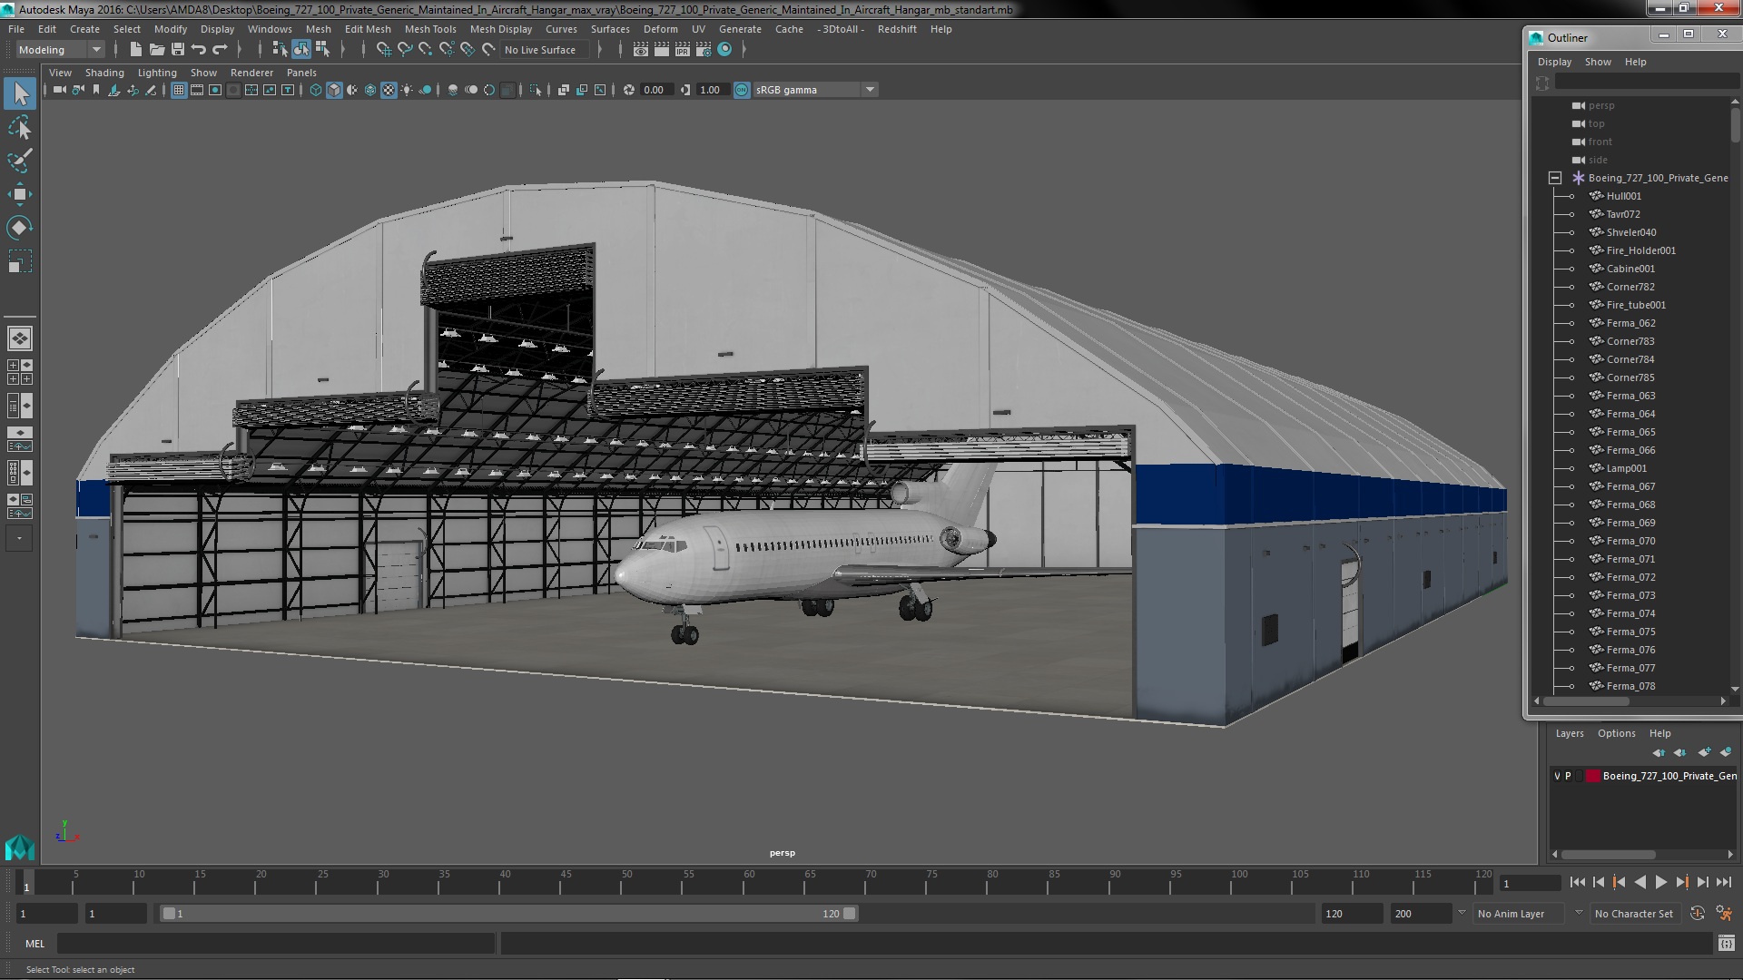This screenshot has width=1743, height=980.
Task: Open the Mesh Tools menu
Action: pos(429,29)
